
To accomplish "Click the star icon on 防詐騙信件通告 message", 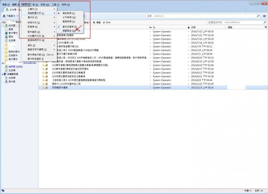I will 43,88.
